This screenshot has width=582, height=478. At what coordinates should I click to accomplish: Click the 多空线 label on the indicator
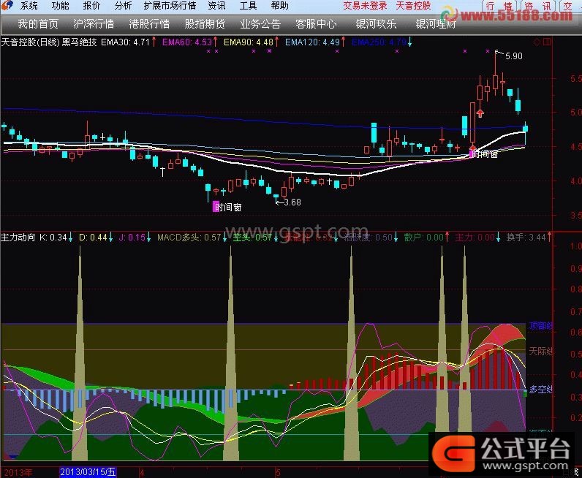tap(541, 390)
